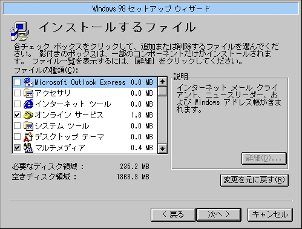302x229 pixels.
Task: Click the ファイルの種類(C): label
Action: point(46,70)
